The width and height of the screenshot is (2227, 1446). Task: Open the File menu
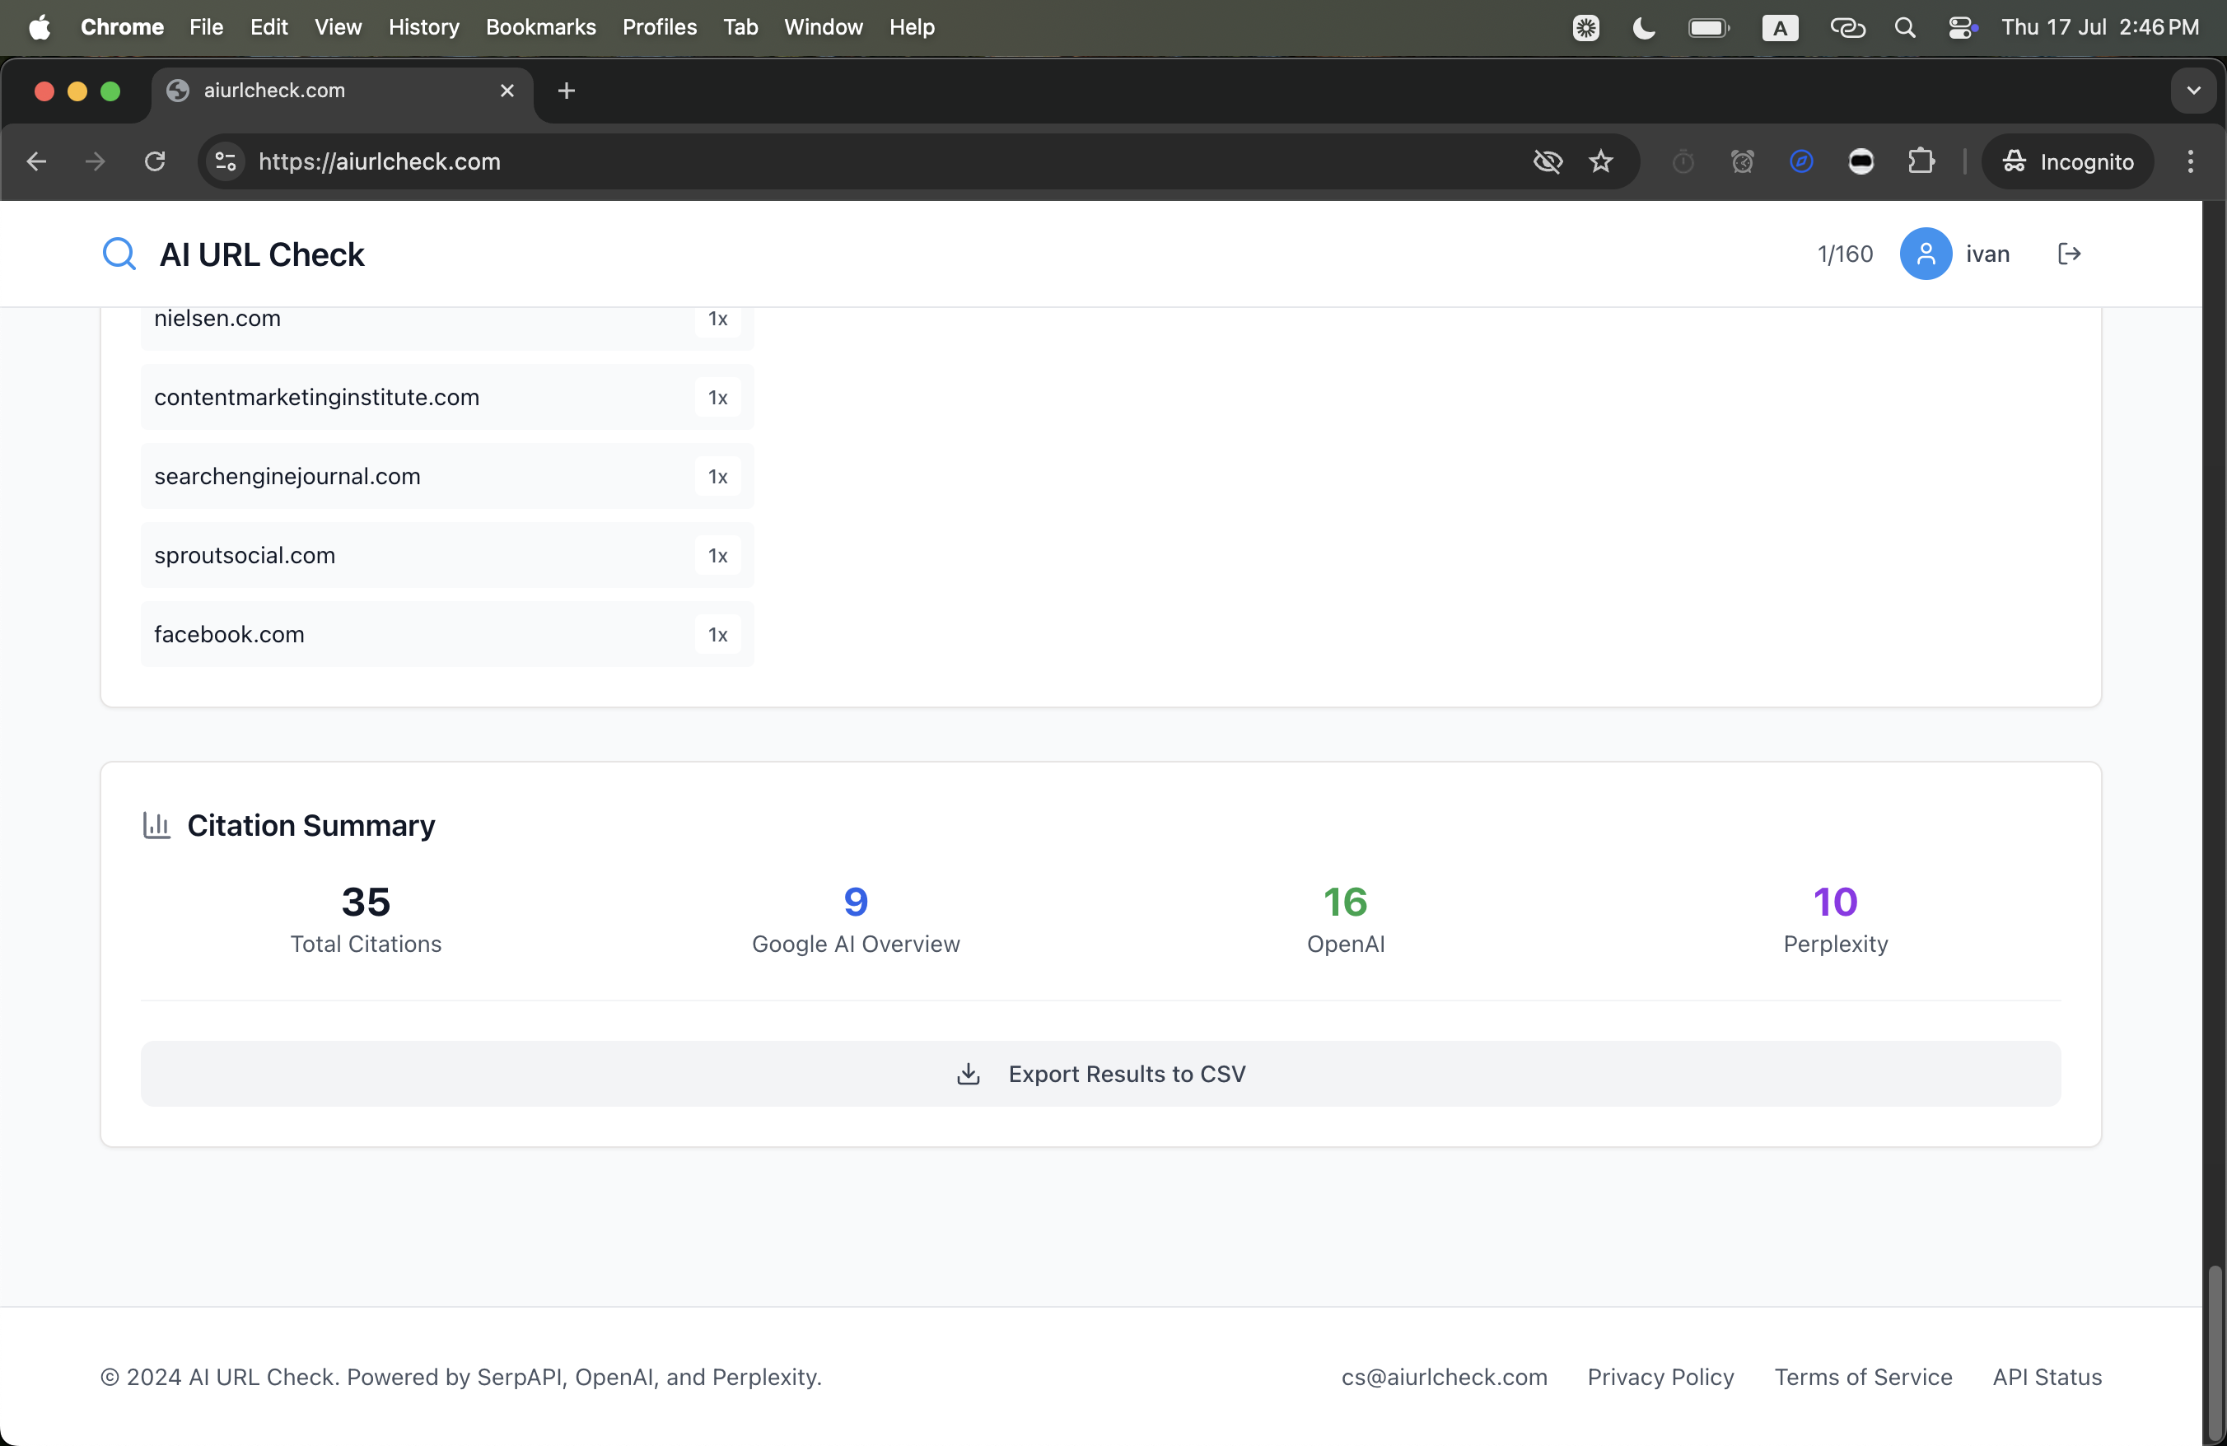coord(206,27)
